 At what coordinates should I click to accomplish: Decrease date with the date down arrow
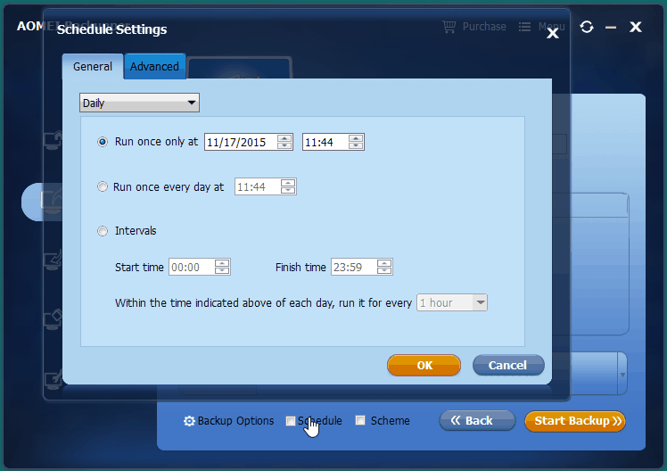click(x=284, y=146)
